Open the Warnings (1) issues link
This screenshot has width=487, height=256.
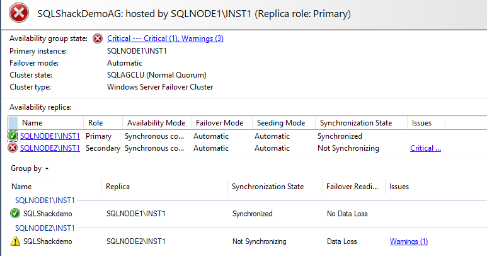click(x=408, y=241)
